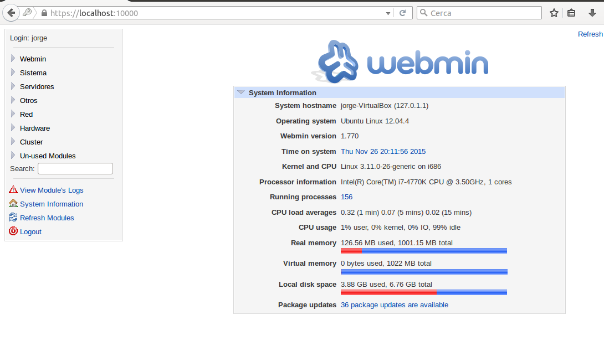Viewport: 604px width, 351px height.
Task: Click the Refresh link at top right
Action: click(590, 34)
